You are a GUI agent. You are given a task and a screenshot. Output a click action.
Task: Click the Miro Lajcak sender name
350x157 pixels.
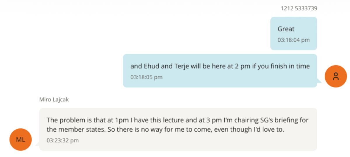click(x=54, y=100)
